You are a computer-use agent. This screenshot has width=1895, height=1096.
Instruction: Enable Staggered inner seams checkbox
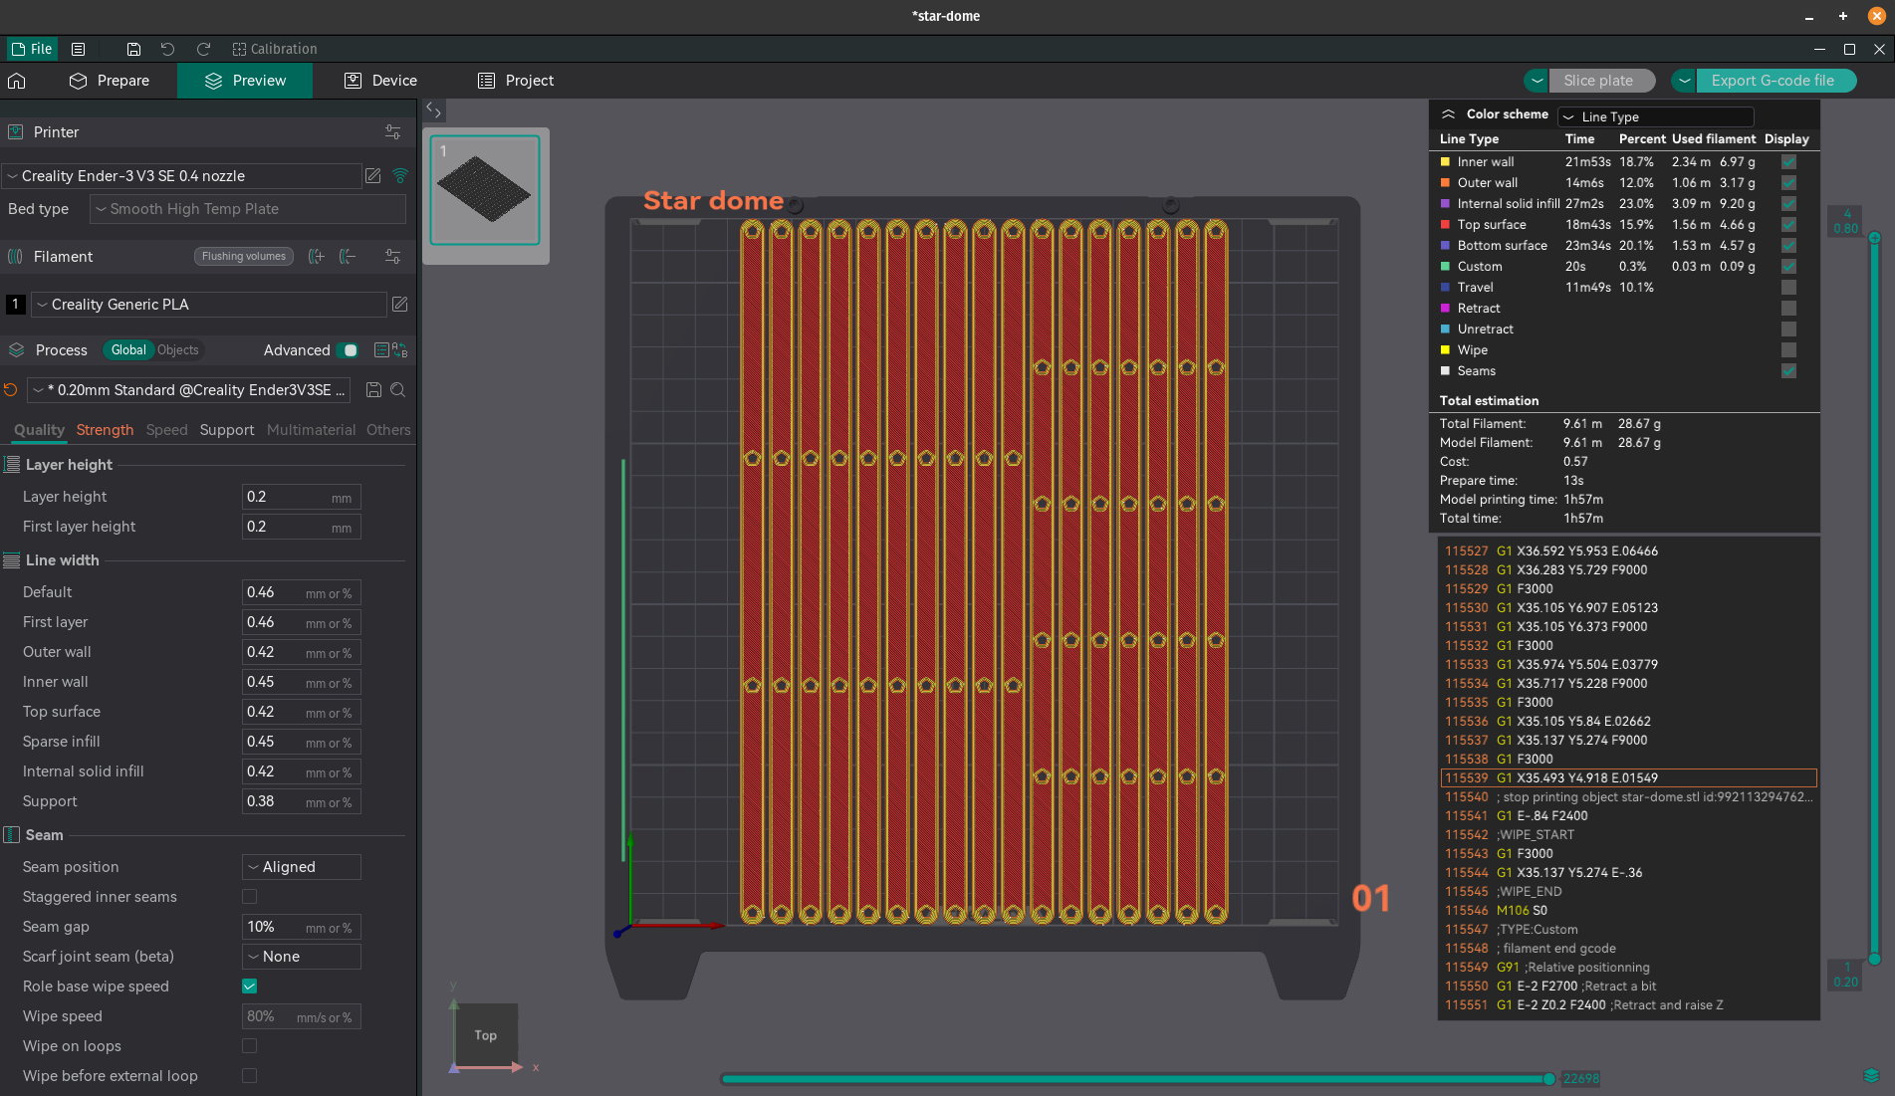click(x=250, y=897)
